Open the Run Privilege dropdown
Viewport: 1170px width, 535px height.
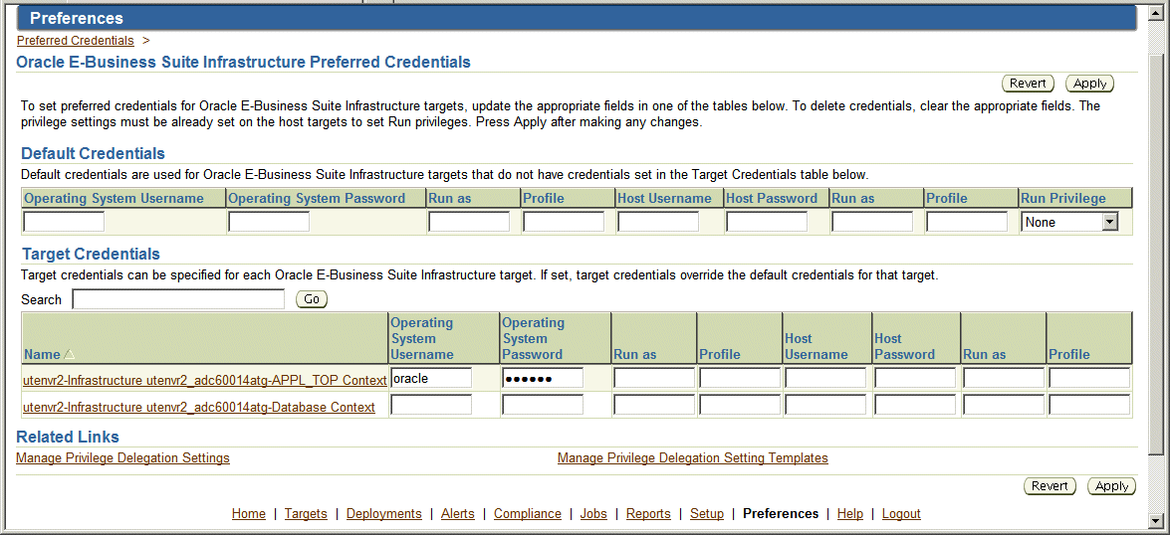click(1069, 222)
